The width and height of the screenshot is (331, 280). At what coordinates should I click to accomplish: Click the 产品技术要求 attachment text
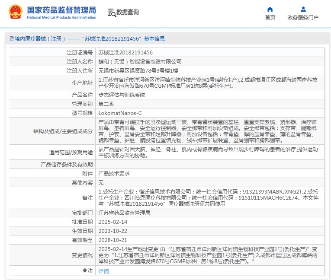(114, 174)
